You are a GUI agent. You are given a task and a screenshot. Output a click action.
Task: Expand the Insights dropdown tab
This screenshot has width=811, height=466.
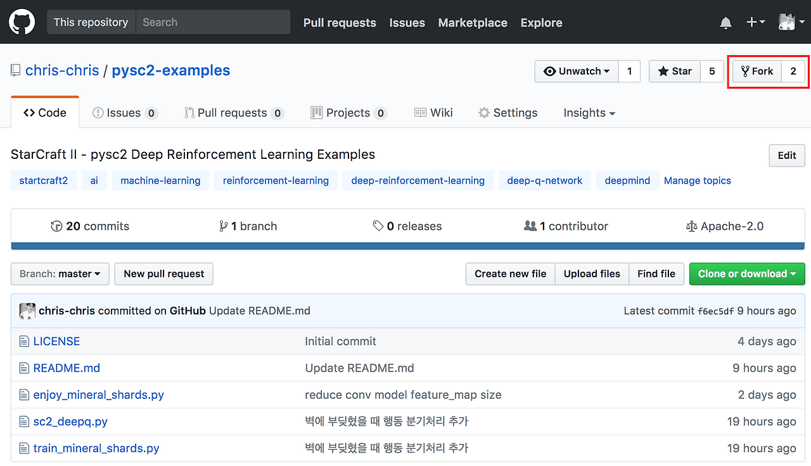(589, 113)
